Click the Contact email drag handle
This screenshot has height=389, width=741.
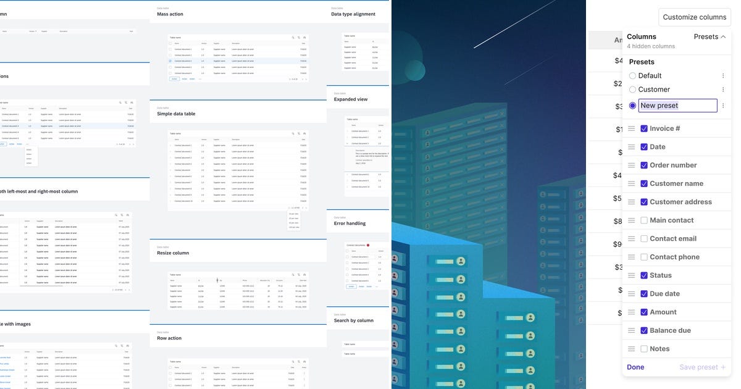631,239
